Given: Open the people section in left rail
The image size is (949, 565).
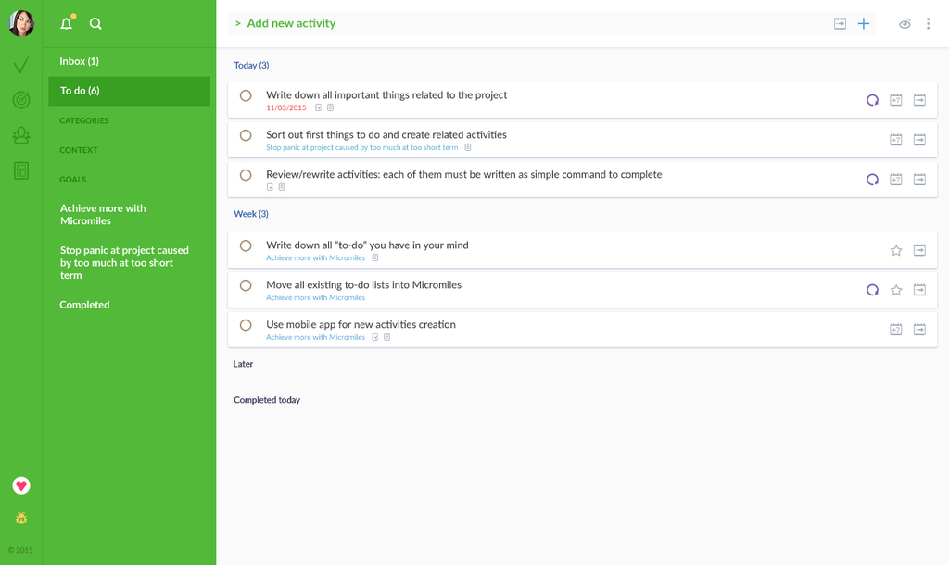Looking at the screenshot, I should click(21, 135).
